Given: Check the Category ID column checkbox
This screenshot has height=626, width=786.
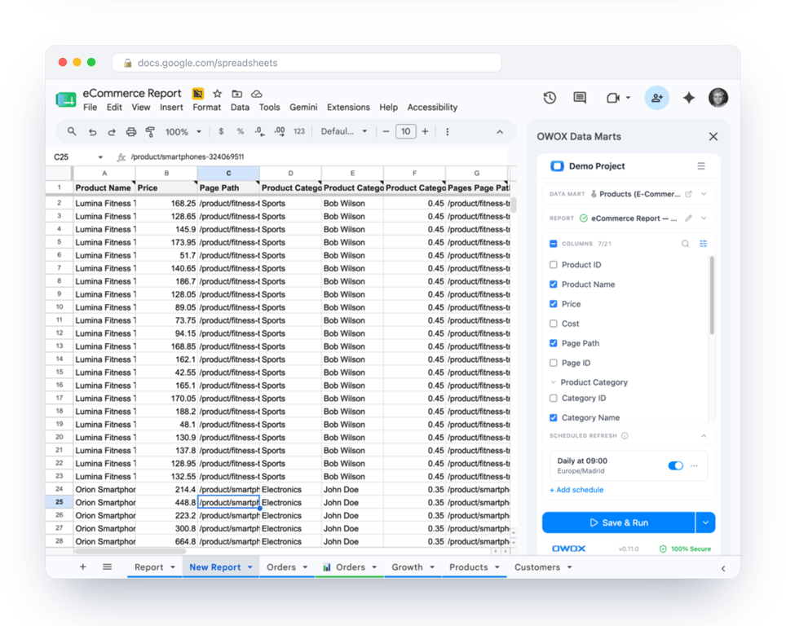Looking at the screenshot, I should [x=554, y=398].
